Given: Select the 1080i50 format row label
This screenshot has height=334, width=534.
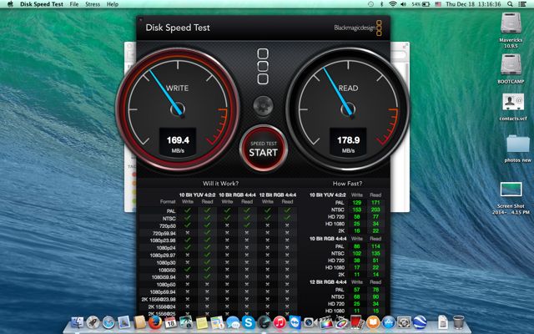Looking at the screenshot, I should [167, 270].
